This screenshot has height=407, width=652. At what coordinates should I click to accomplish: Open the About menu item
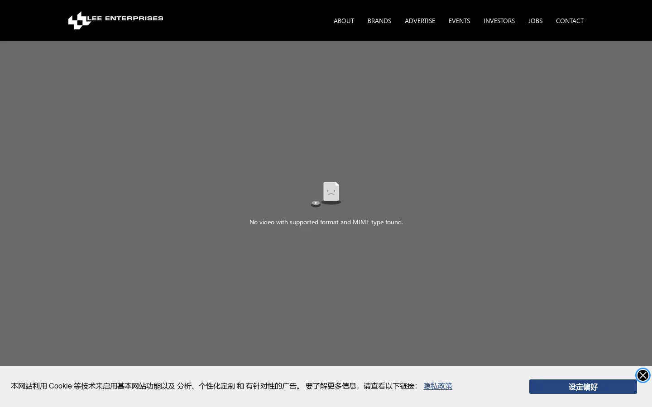pos(344,21)
